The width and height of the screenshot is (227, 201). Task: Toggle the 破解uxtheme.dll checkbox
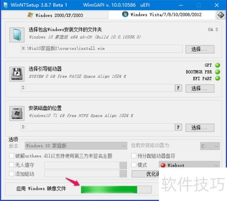click(12, 156)
